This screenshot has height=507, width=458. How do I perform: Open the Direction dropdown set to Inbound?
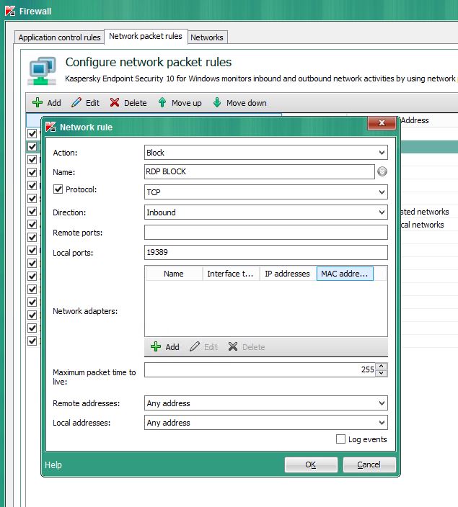[265, 212]
